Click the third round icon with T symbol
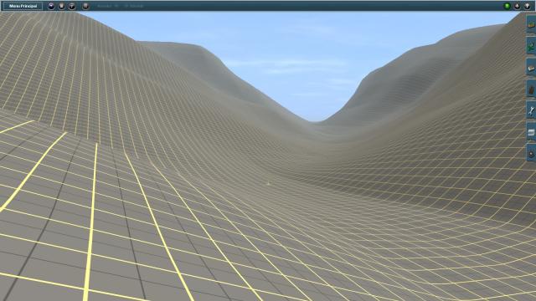 [x=72, y=6]
